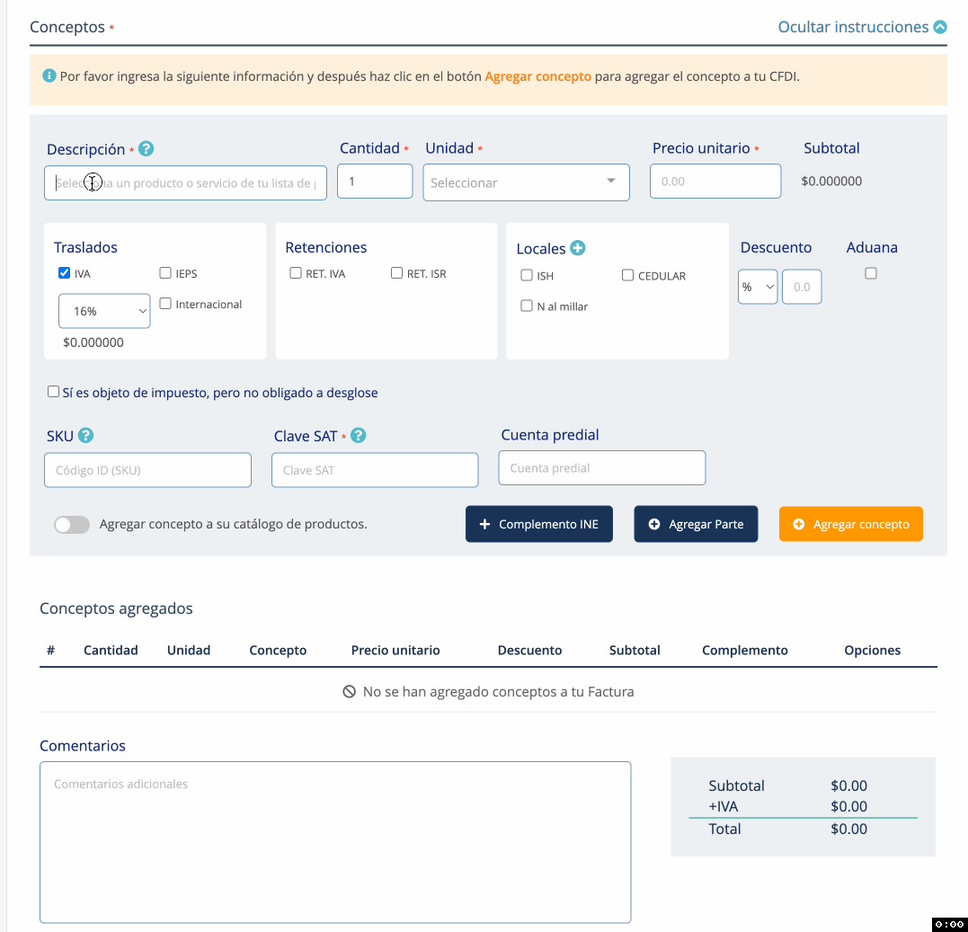Click into the Comentarios text area

click(x=334, y=841)
